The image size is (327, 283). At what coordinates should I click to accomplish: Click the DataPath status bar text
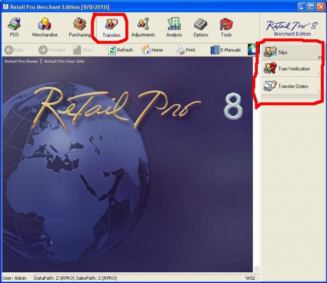(x=76, y=278)
